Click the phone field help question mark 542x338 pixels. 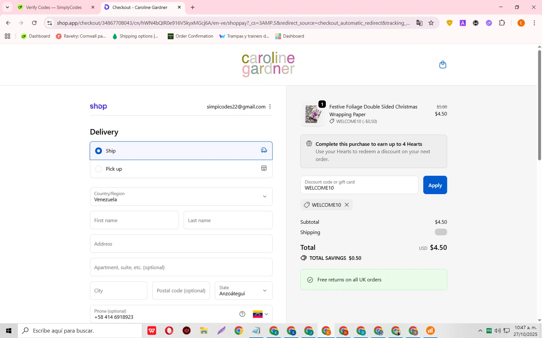click(242, 314)
